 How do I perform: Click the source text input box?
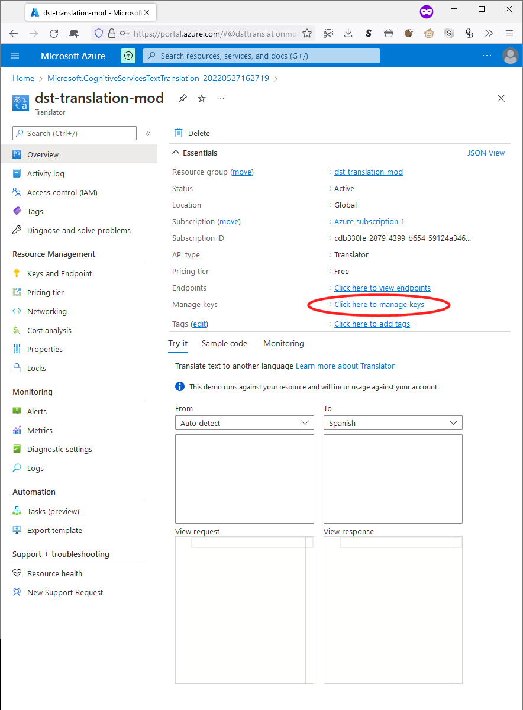pyautogui.click(x=244, y=479)
